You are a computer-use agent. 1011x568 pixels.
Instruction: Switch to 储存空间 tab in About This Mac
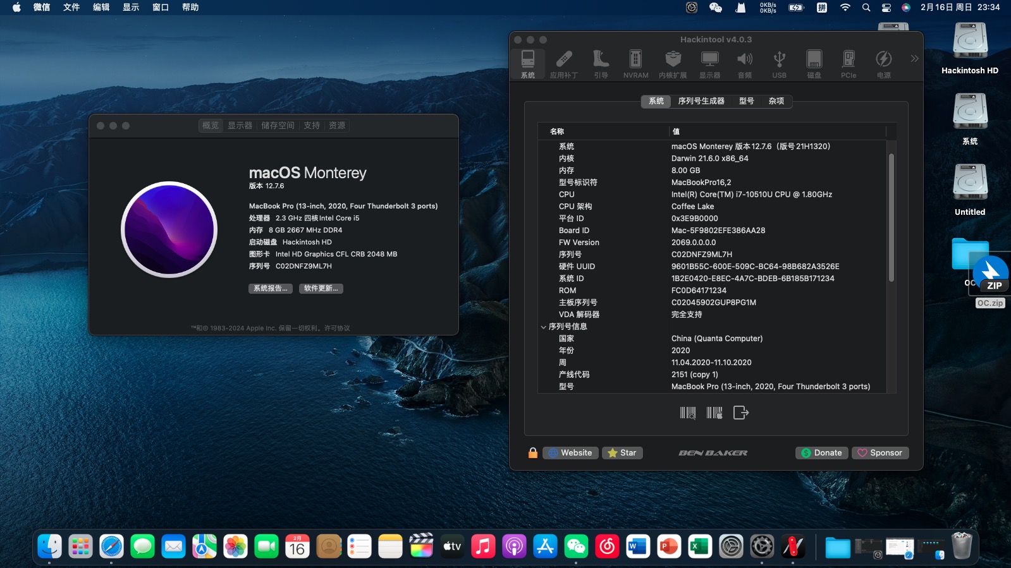(x=278, y=126)
